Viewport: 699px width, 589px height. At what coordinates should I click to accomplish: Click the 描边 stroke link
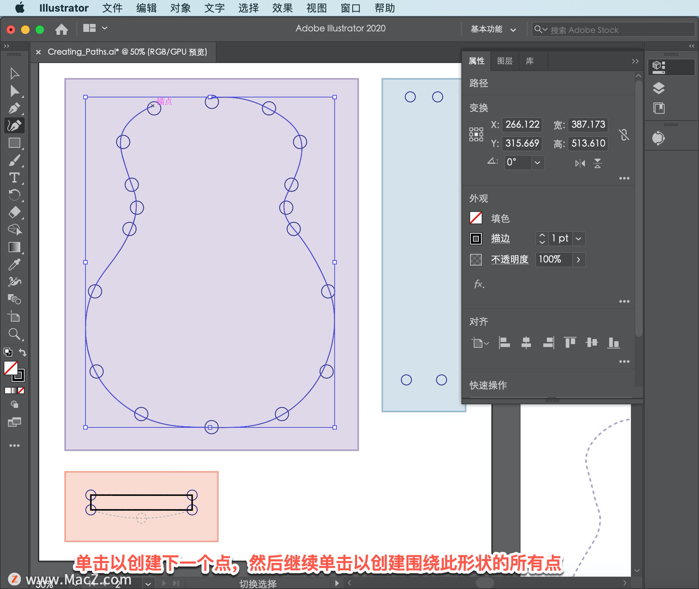[x=500, y=239]
